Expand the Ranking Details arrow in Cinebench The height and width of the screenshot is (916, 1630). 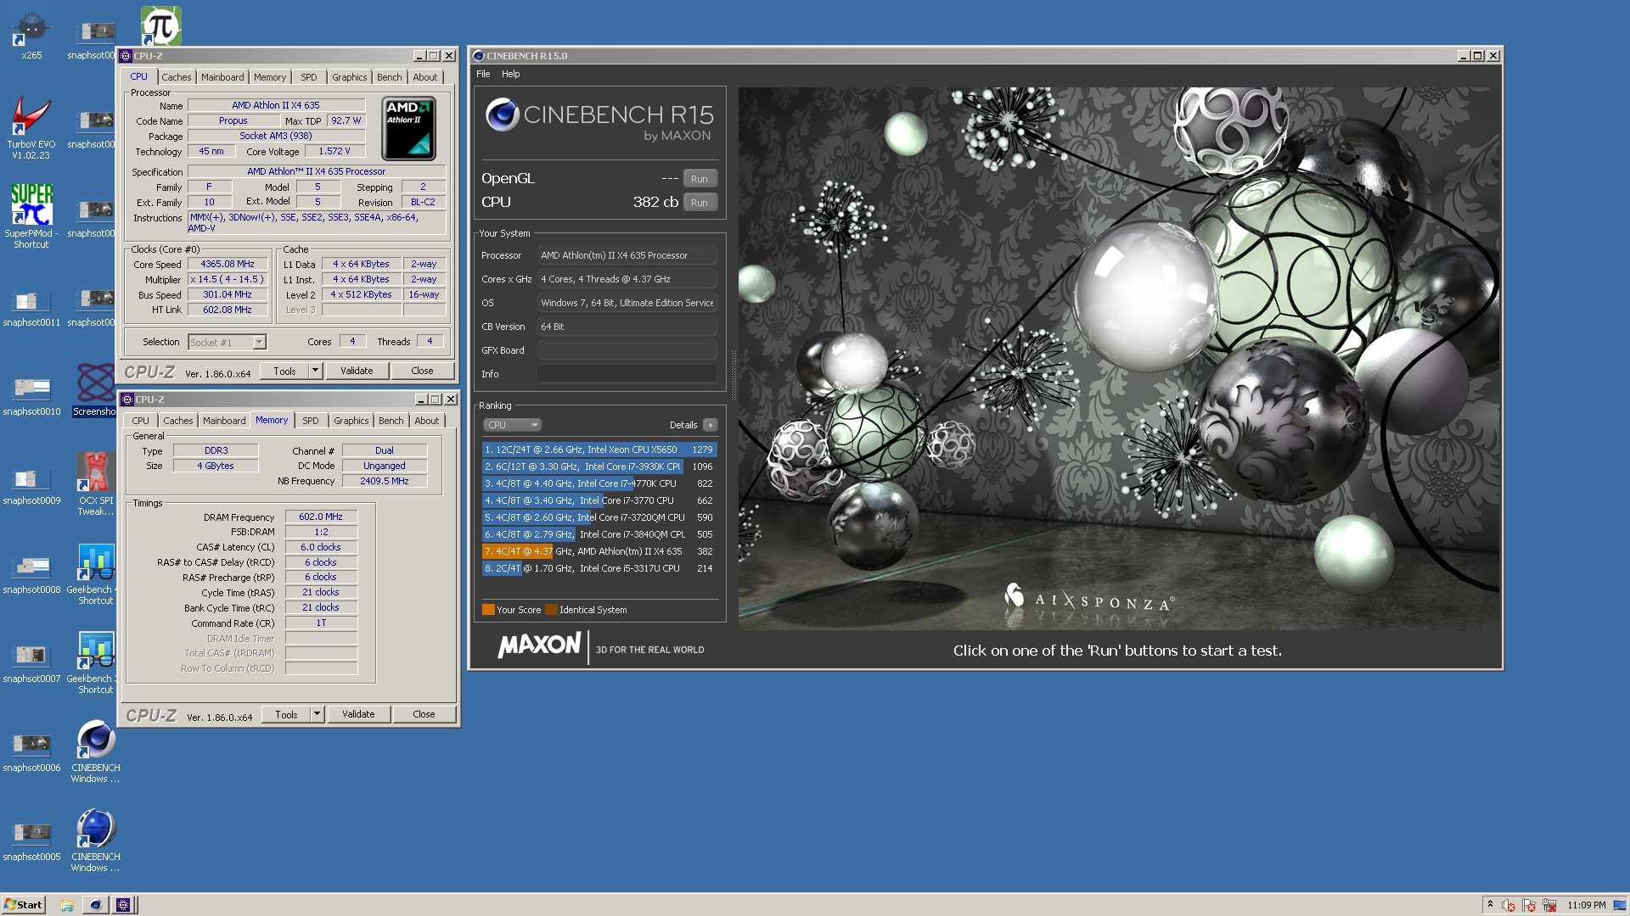click(711, 425)
